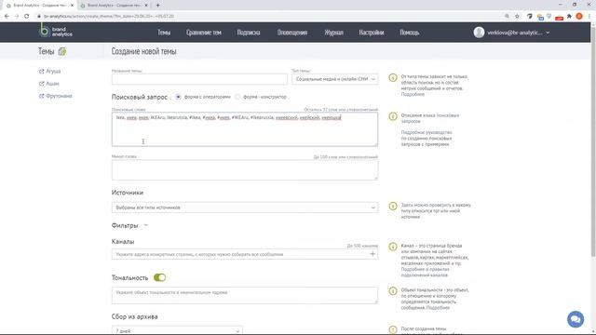Image resolution: width=596 pixels, height=335 pixels.
Task: Click the info icon beside channel description
Action: (x=393, y=247)
